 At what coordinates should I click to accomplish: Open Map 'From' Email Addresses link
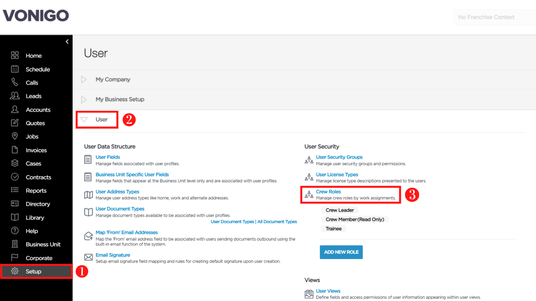coord(127,232)
